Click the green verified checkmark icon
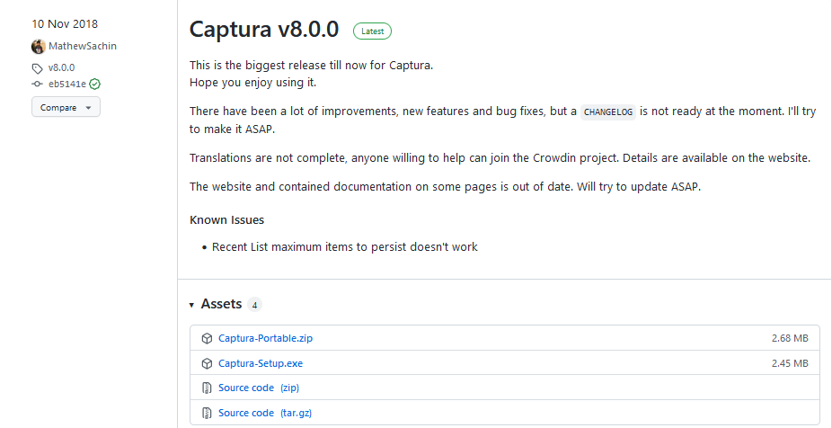This screenshot has width=832, height=428. [94, 84]
